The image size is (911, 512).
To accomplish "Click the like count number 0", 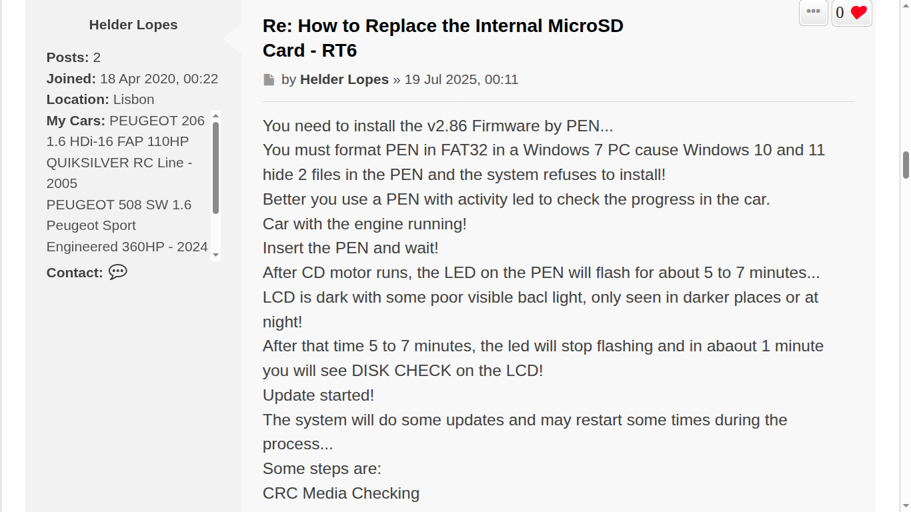I will point(840,13).
